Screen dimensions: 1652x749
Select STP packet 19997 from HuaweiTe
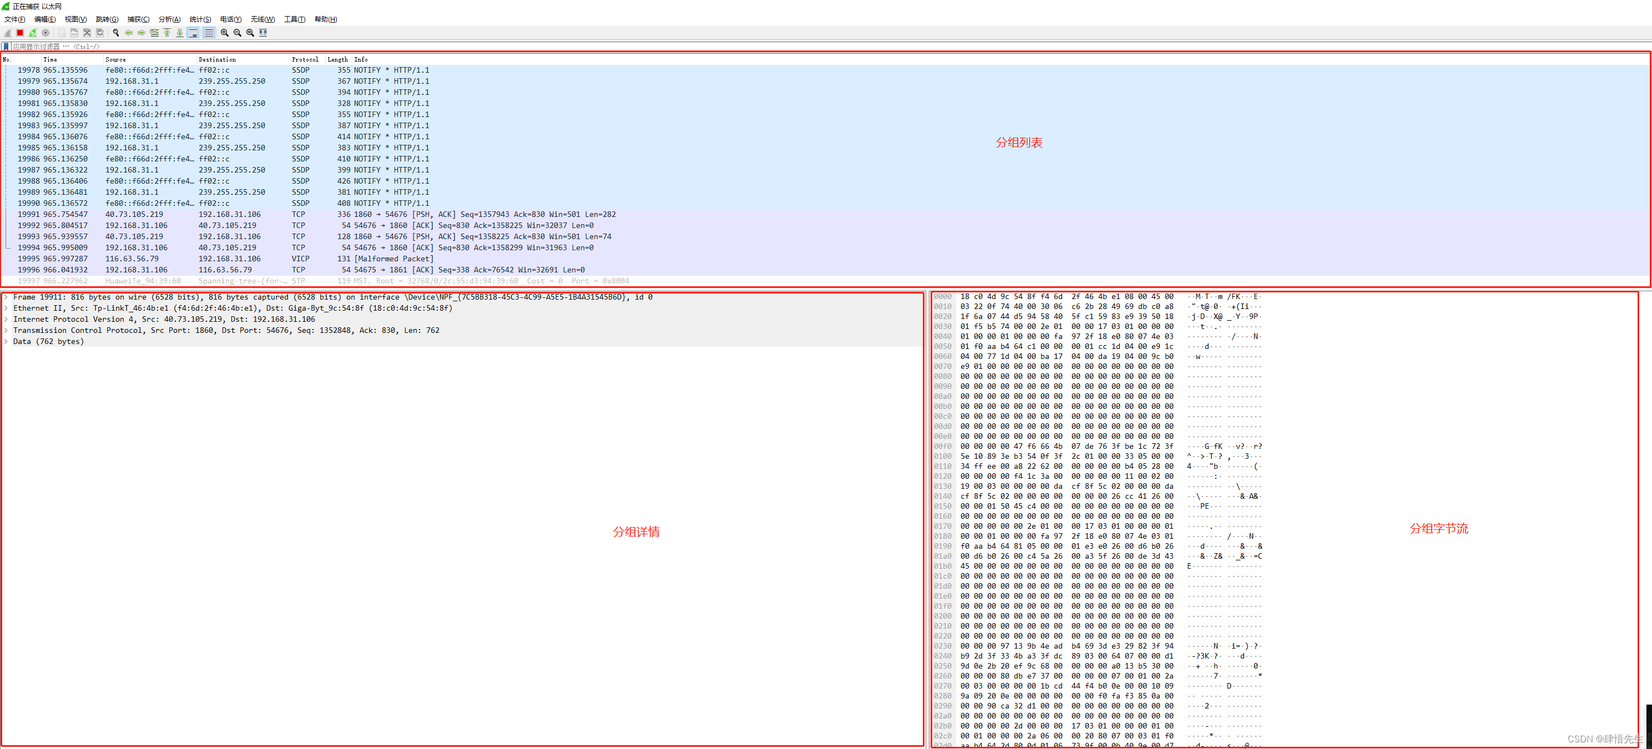tap(826, 281)
